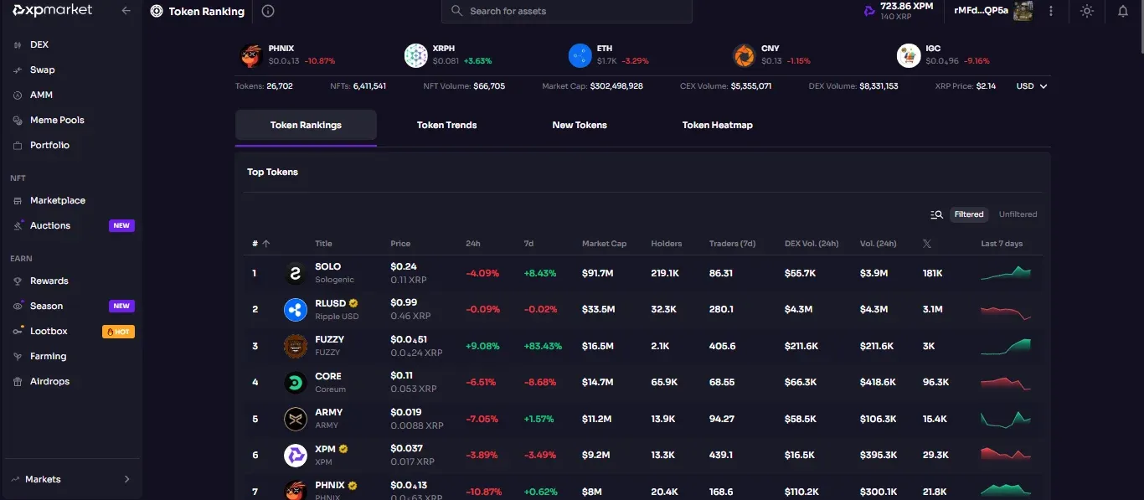This screenshot has height=500, width=1144.
Task: Toggle light and dark theme
Action: click(x=1087, y=11)
